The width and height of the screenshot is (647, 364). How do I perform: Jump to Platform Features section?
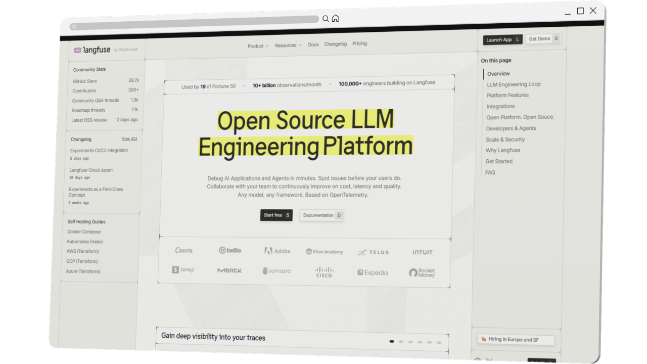pos(507,95)
